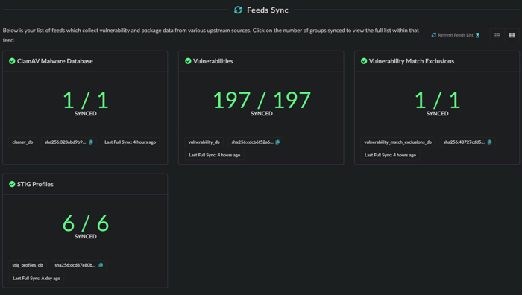522x295 pixels.
Task: Copy stig_profiles_db sha256:dcd87e80b checksum
Action: 101,265
